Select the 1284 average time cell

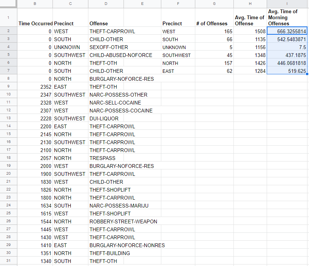pyautogui.click(x=250, y=70)
